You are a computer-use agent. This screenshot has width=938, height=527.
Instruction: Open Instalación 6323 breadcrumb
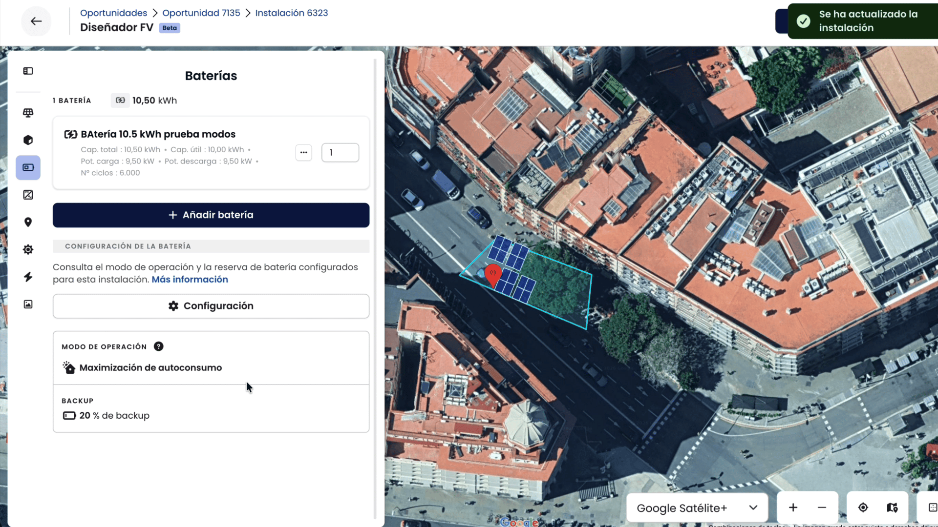pos(292,13)
